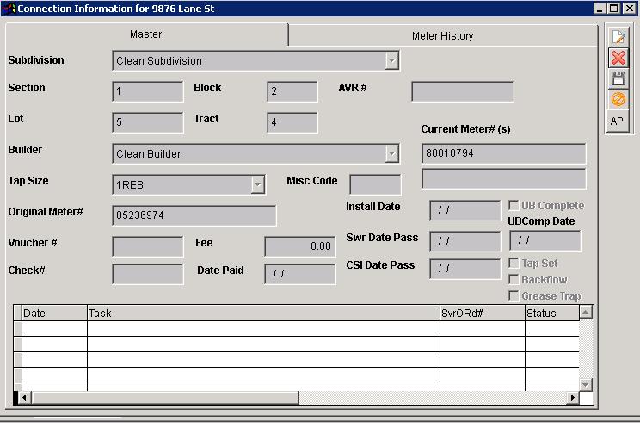Click the Original Meter# input field
640x423 pixels.
pos(194,215)
